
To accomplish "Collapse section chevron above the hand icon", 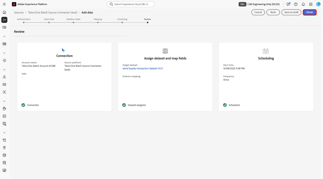I will (4, 101).
